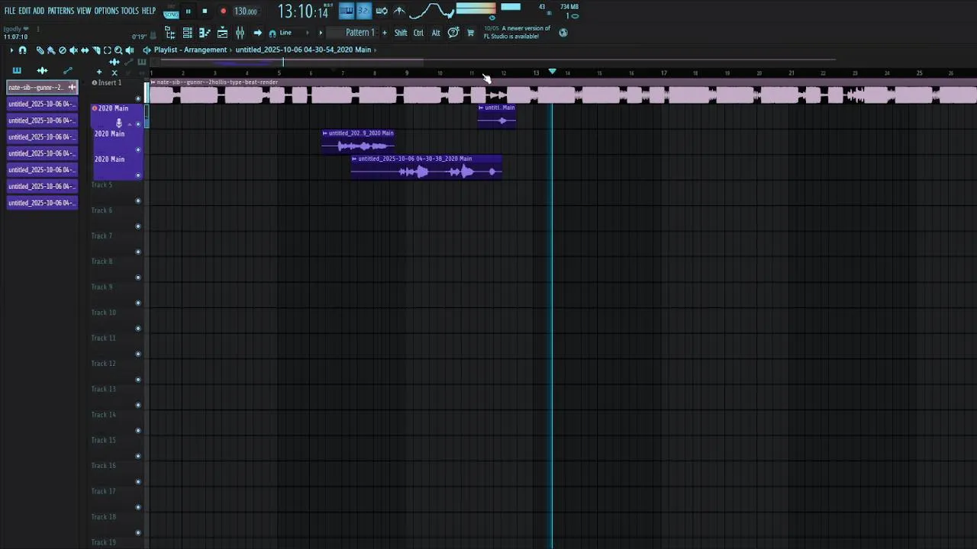This screenshot has width=977, height=549.
Task: Click the Alt modifier button
Action: pyautogui.click(x=436, y=33)
